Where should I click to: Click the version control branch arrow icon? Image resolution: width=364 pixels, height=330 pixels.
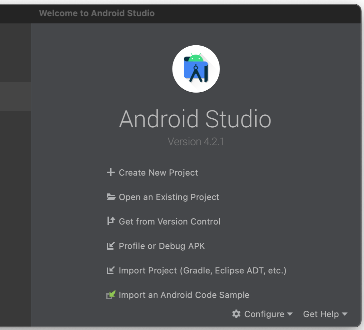coord(111,221)
